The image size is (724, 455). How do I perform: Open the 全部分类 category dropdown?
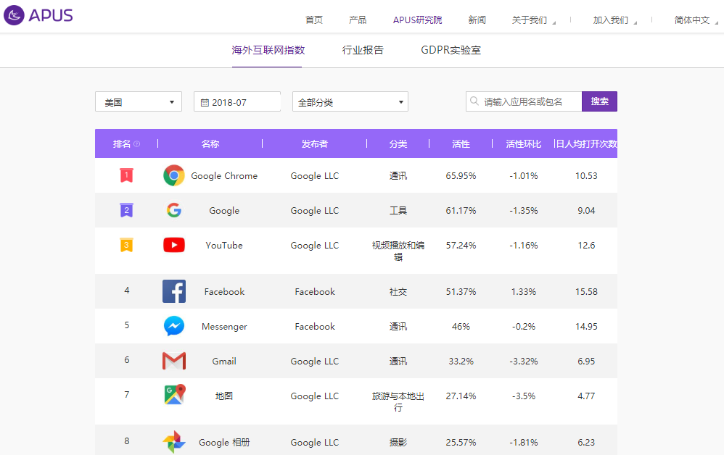point(350,102)
